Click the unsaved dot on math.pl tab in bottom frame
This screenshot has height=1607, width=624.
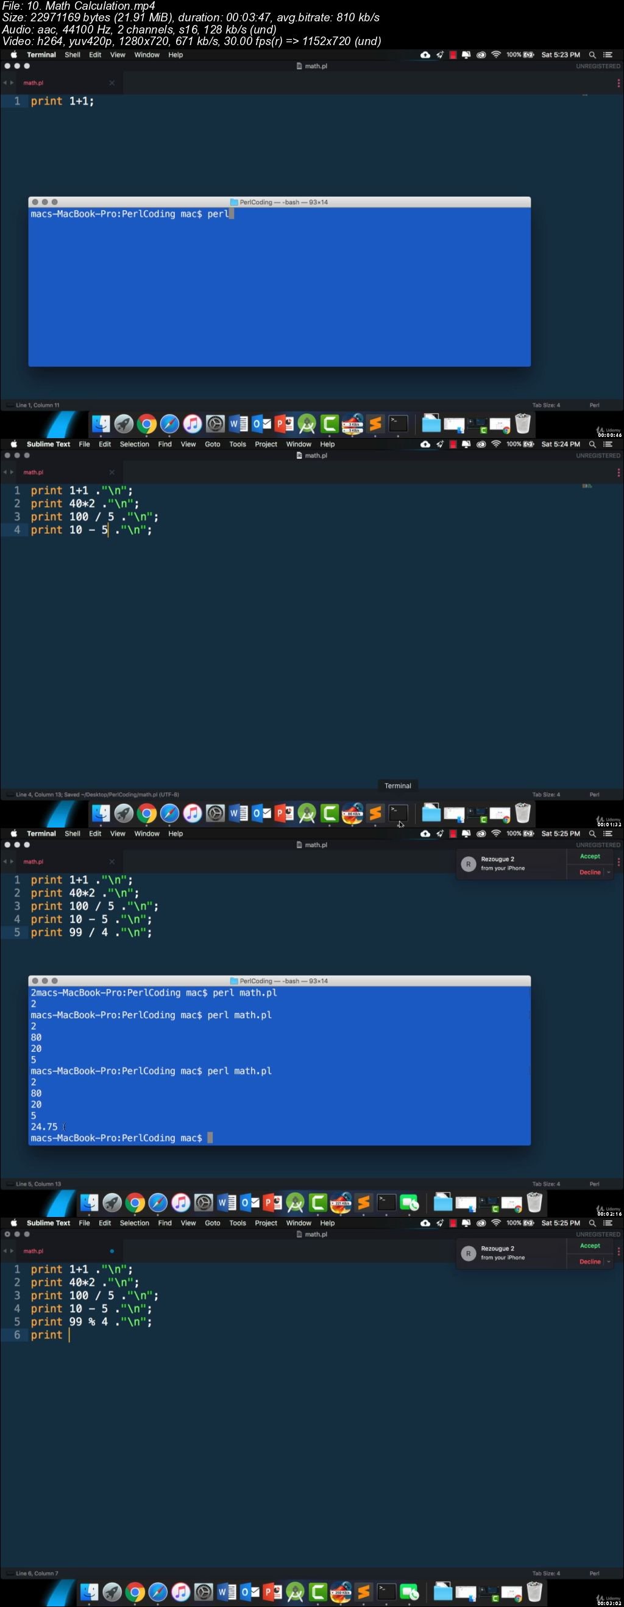(112, 1250)
